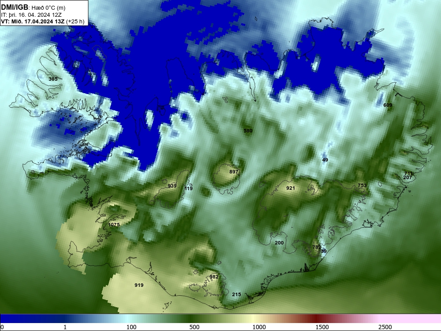Click the map value 119
Screen dimensions: 441x331
[188, 188]
